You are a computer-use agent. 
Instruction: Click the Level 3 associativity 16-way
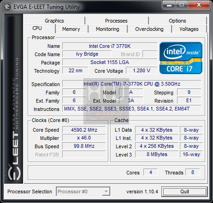tap(191, 154)
